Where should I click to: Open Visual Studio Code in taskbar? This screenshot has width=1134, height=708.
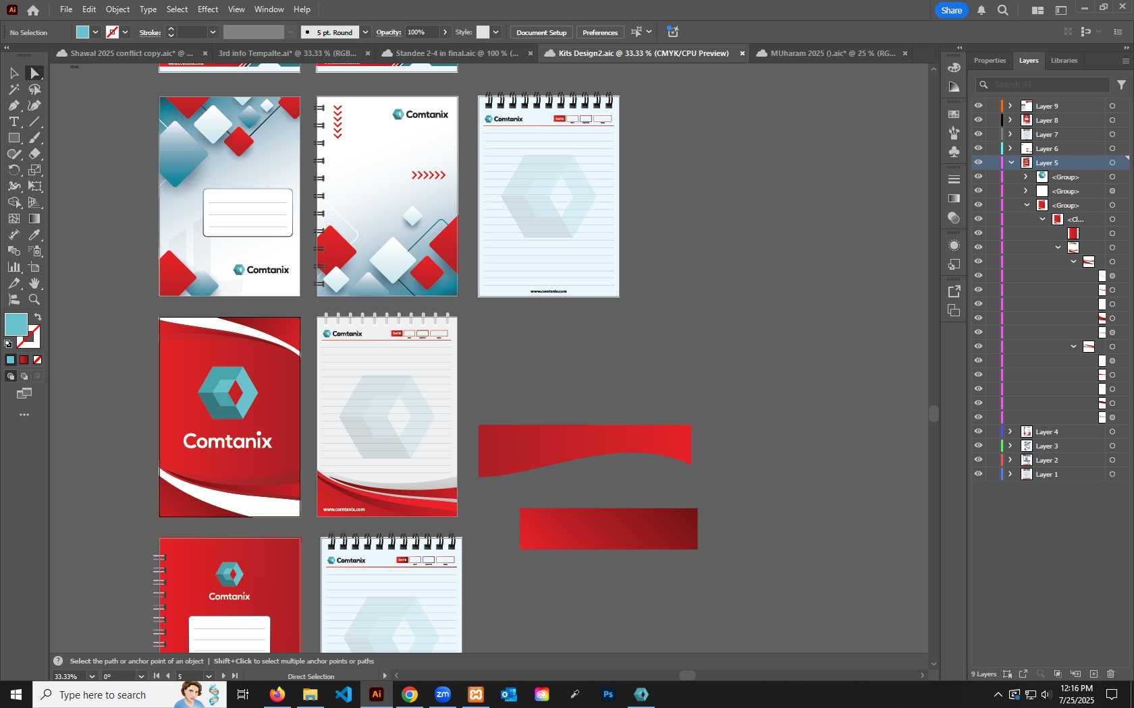[x=344, y=694]
